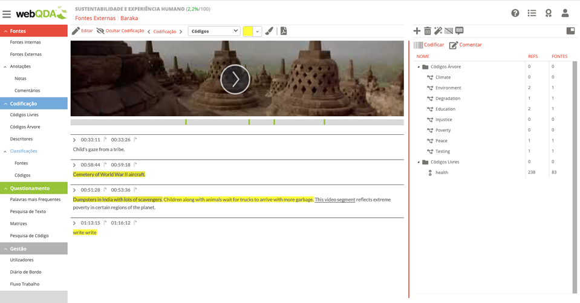Open the yellow color dropdown arrow
This screenshot has width=580, height=303.
[x=258, y=31]
